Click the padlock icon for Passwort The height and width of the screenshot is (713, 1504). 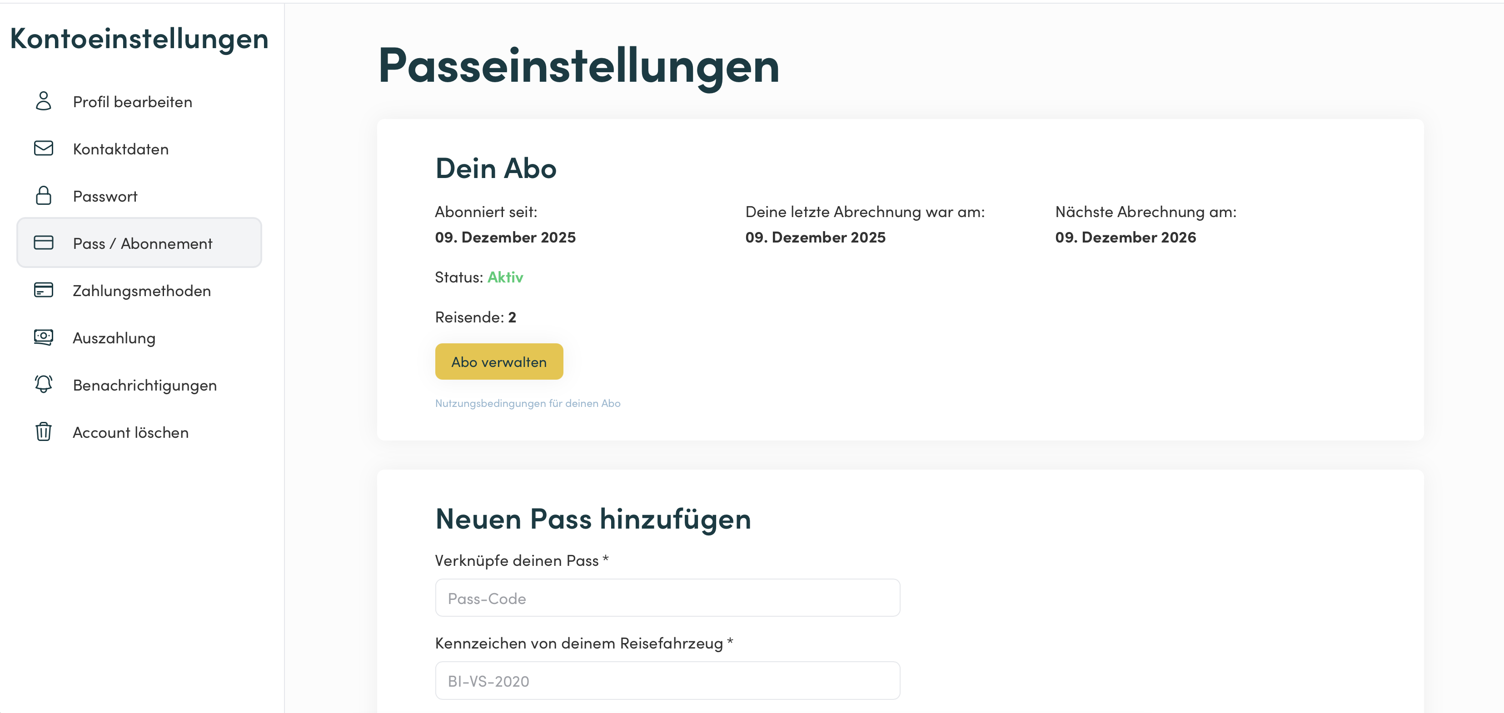(x=43, y=195)
